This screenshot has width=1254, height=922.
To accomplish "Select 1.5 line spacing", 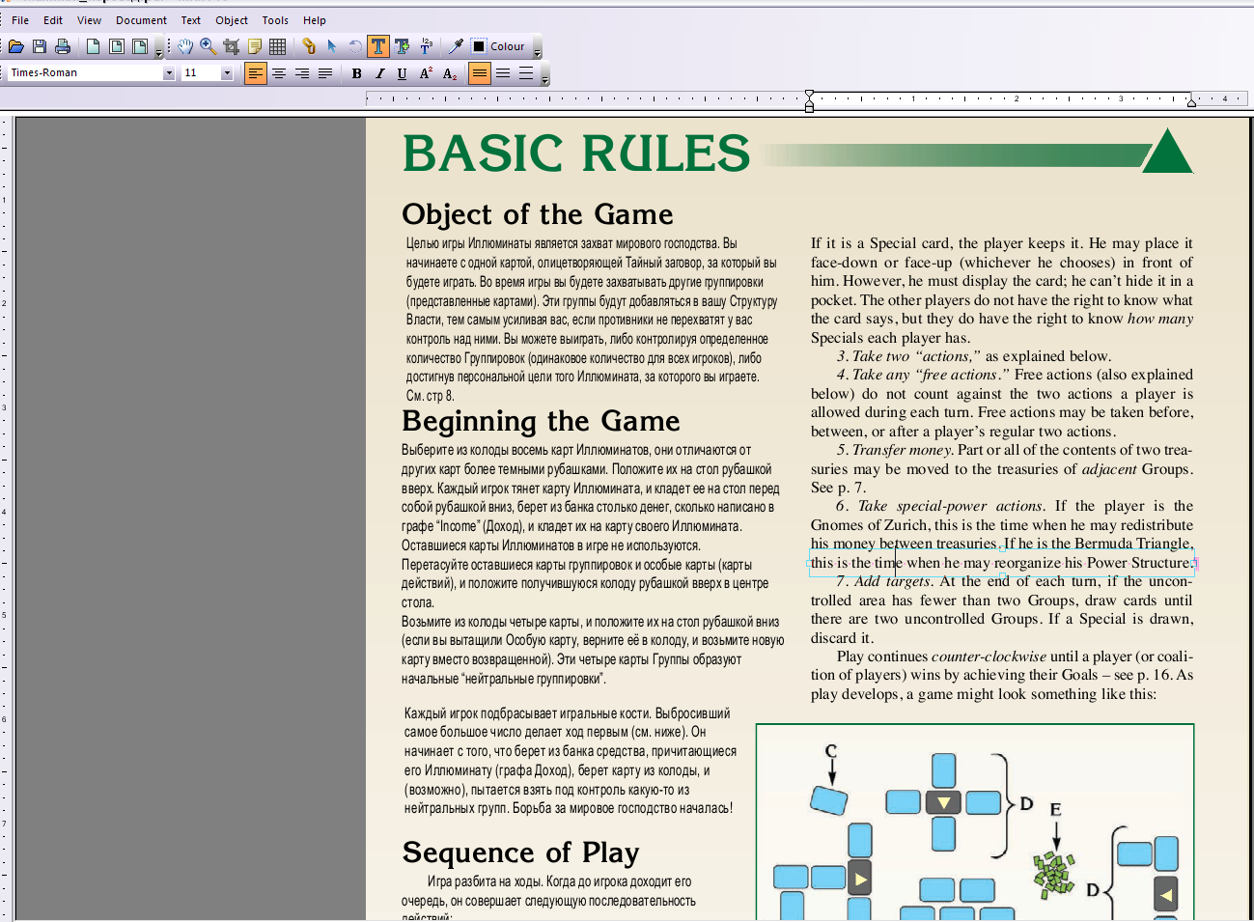I will pos(503,73).
